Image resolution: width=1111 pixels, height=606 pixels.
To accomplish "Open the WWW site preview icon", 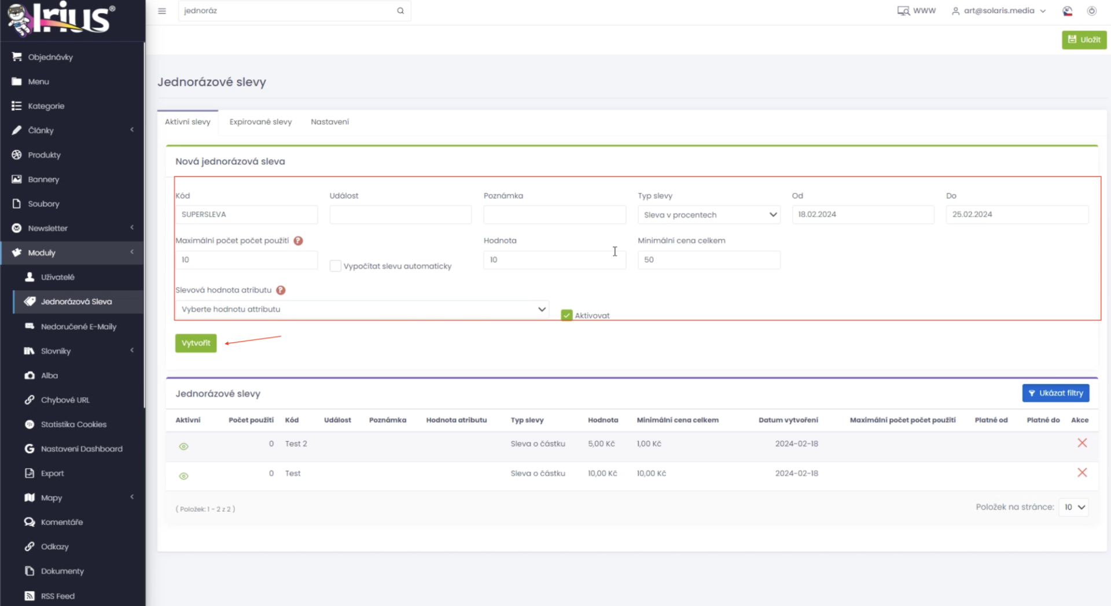I will (903, 11).
